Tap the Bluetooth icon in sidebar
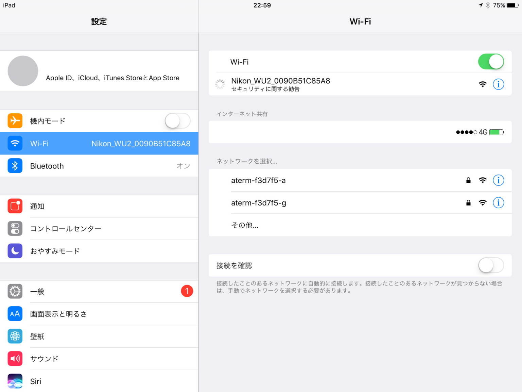 click(15, 166)
